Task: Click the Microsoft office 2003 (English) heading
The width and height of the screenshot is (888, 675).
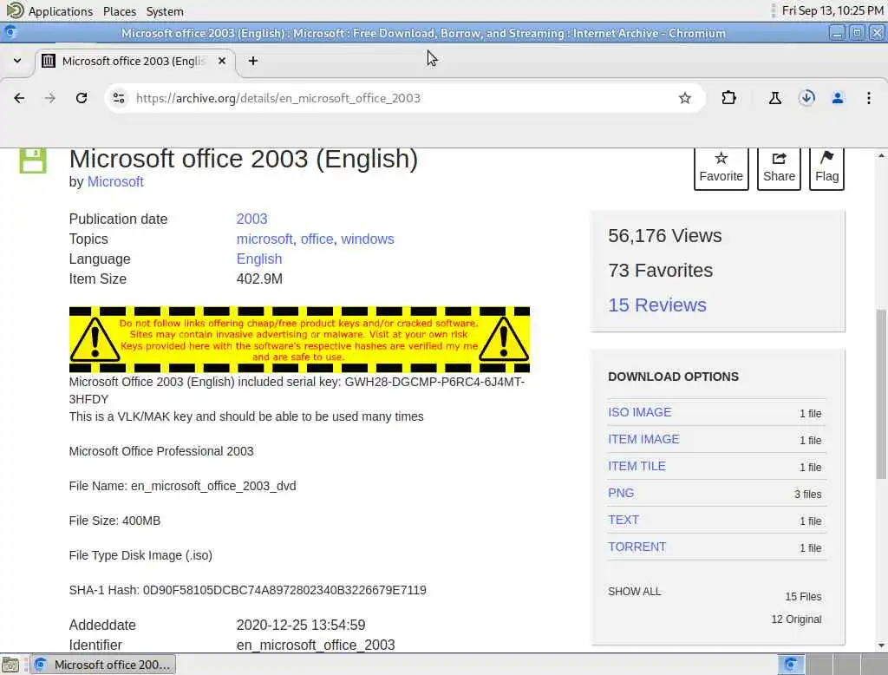Action: [x=244, y=159]
